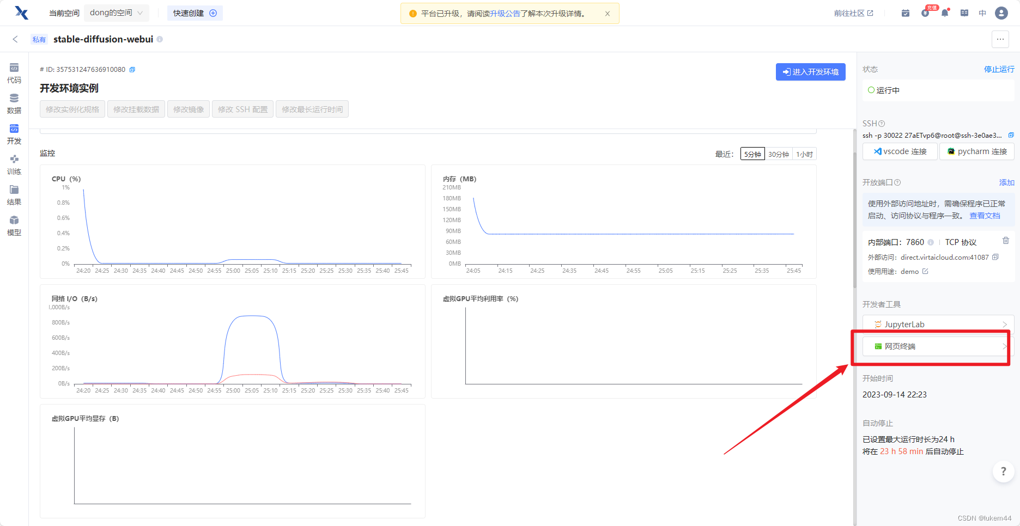Viewport: 1020px width, 526px height.
Task: Click the 开放端口 help icon
Action: (897, 182)
